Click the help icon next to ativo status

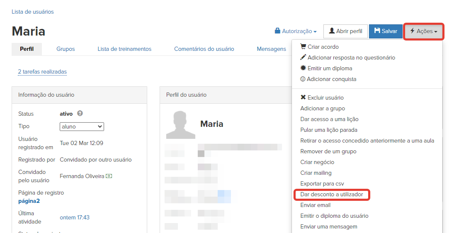click(x=80, y=114)
